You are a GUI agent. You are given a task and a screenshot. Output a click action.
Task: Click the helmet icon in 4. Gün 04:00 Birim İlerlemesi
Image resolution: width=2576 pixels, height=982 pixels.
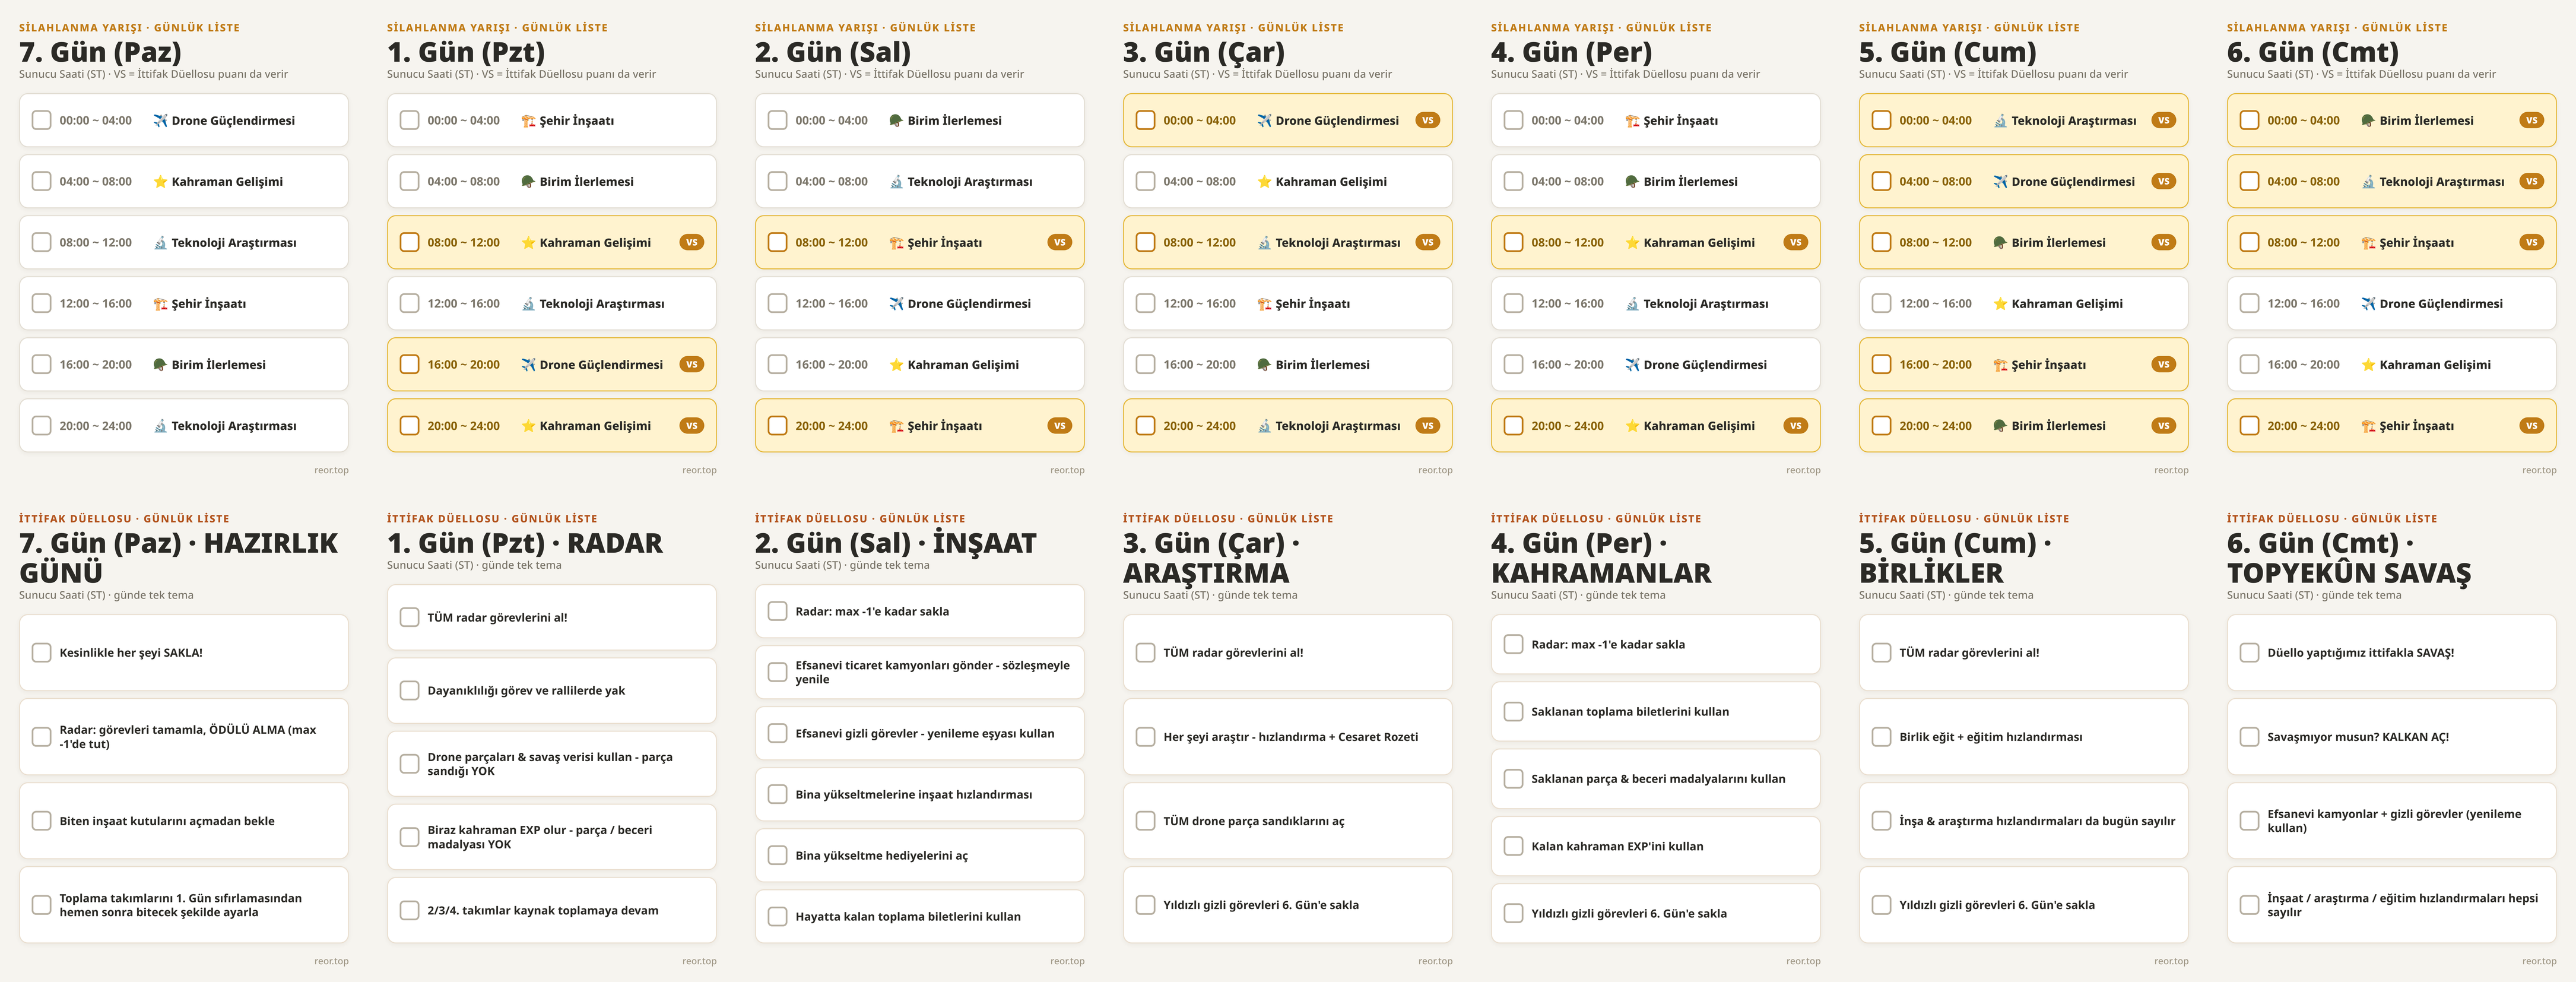[x=1632, y=181]
